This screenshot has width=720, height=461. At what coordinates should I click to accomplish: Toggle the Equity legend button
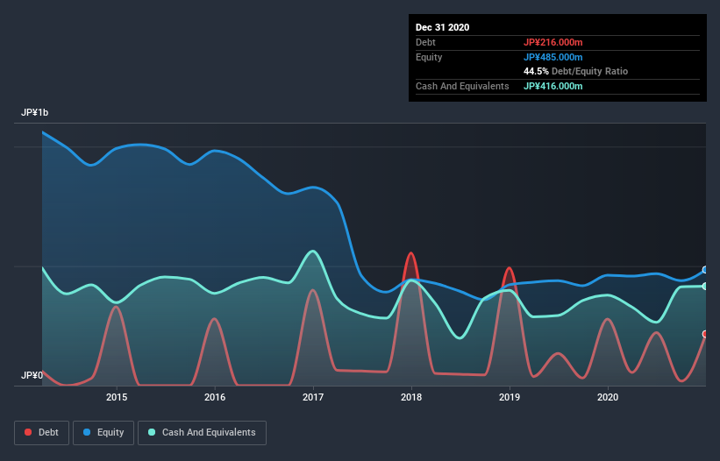click(x=103, y=433)
